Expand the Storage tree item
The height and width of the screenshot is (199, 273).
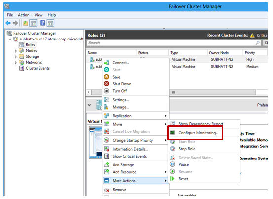point(16,57)
